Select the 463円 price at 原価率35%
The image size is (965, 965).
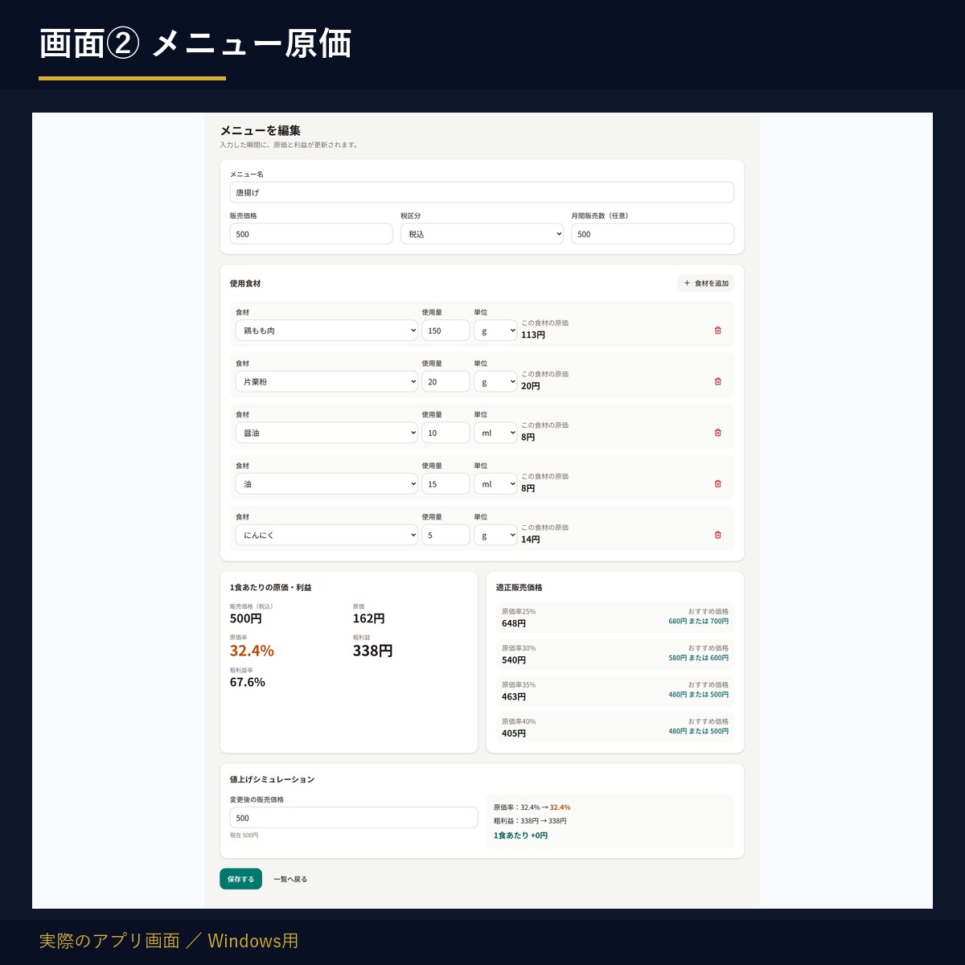(514, 696)
